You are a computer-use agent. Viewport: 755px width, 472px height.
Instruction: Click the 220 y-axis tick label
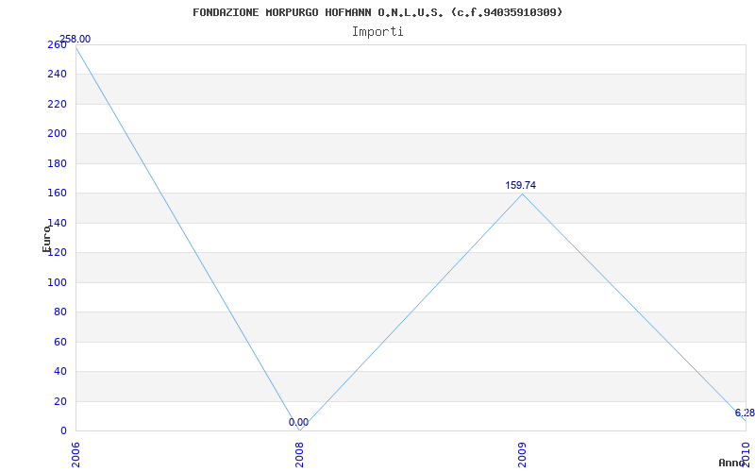pos(57,104)
